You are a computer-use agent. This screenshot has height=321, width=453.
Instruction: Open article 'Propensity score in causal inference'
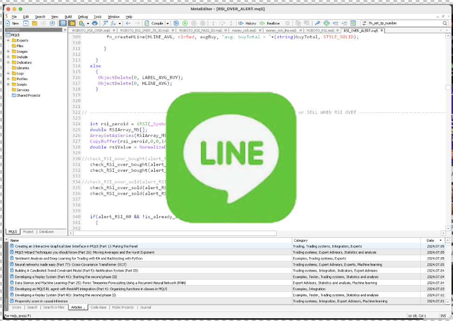[41, 301]
